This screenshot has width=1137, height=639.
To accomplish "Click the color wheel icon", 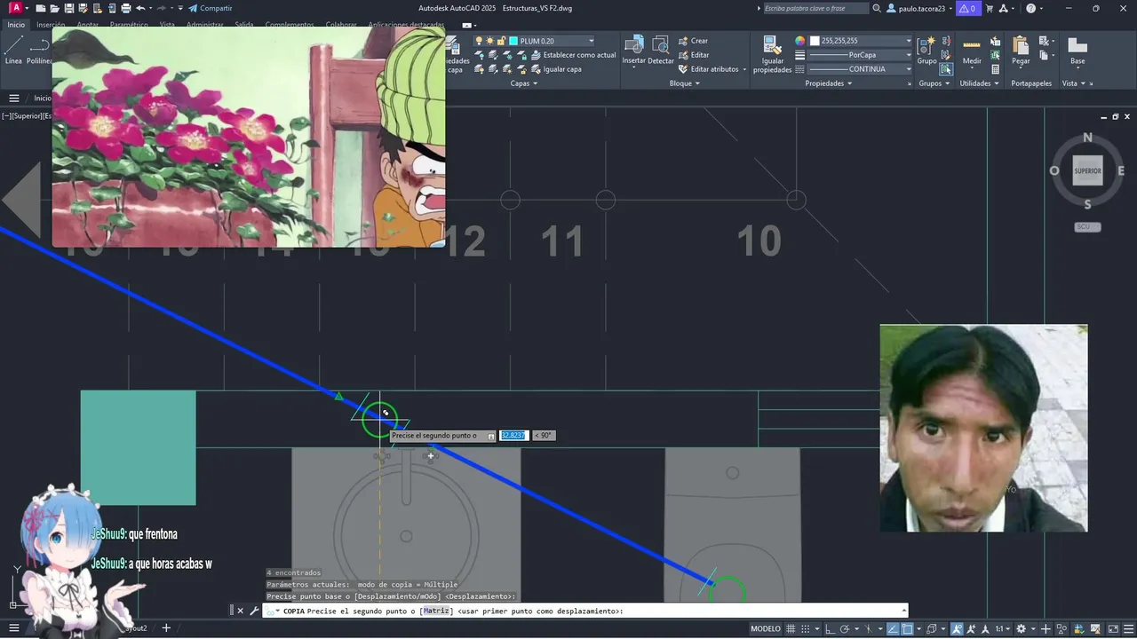I will point(799,41).
